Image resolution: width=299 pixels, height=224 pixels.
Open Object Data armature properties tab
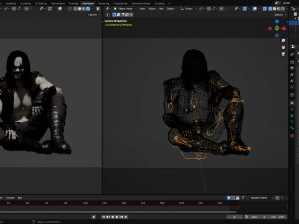click(x=292, y=122)
